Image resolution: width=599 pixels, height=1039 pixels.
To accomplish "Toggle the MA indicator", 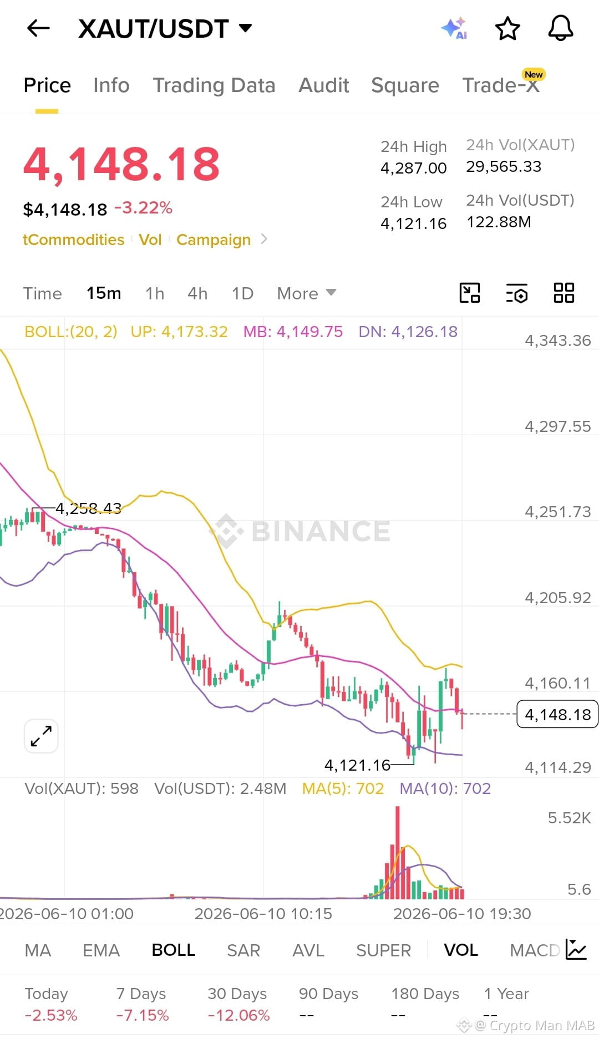I will point(38,950).
